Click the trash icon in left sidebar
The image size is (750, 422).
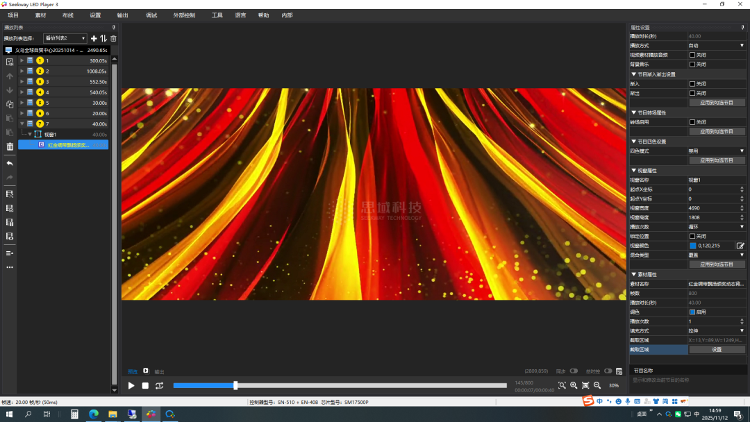pyautogui.click(x=10, y=146)
